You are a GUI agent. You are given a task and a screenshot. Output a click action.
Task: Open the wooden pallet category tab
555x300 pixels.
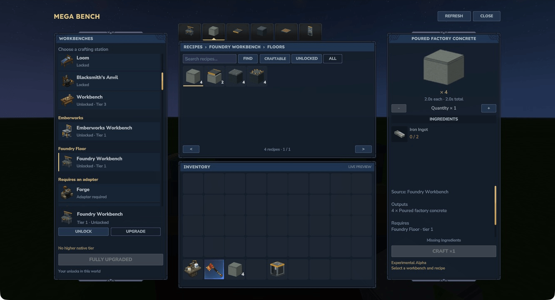pyautogui.click(x=286, y=32)
